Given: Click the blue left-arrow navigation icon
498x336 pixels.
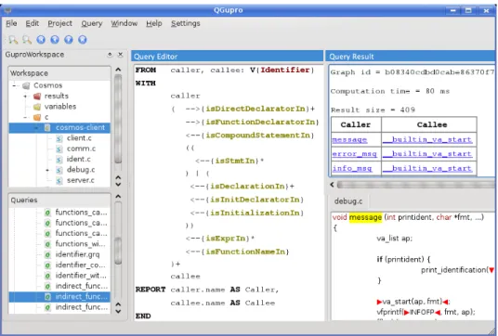Looking at the screenshot, I should tap(41, 40).
